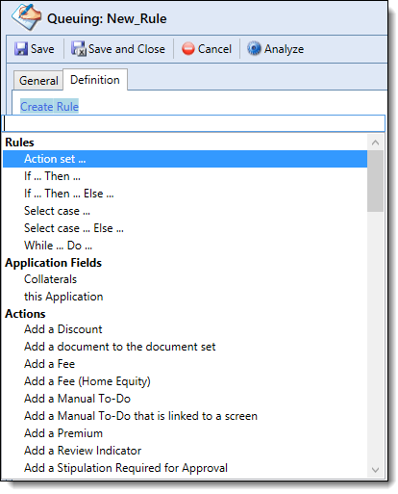The image size is (398, 494).
Task: Select 'this Application' field
Action: (63, 297)
